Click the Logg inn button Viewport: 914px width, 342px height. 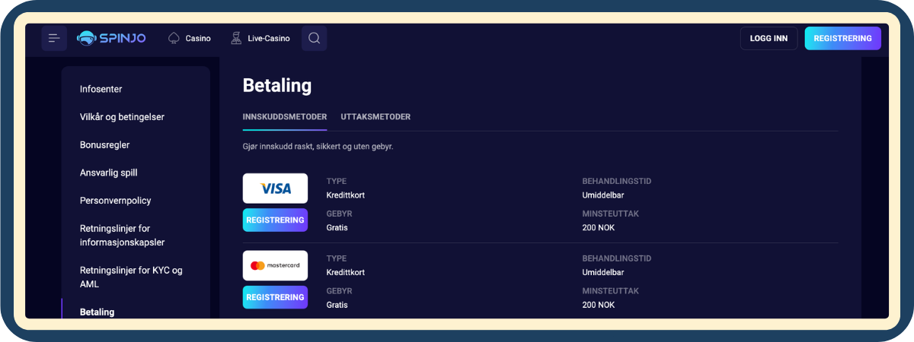click(x=769, y=38)
